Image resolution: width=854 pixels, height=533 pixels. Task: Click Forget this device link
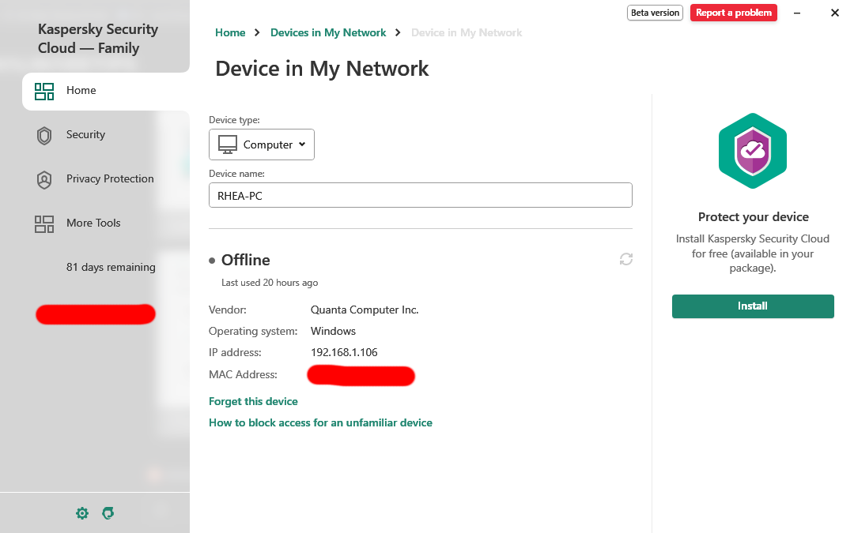(x=253, y=401)
